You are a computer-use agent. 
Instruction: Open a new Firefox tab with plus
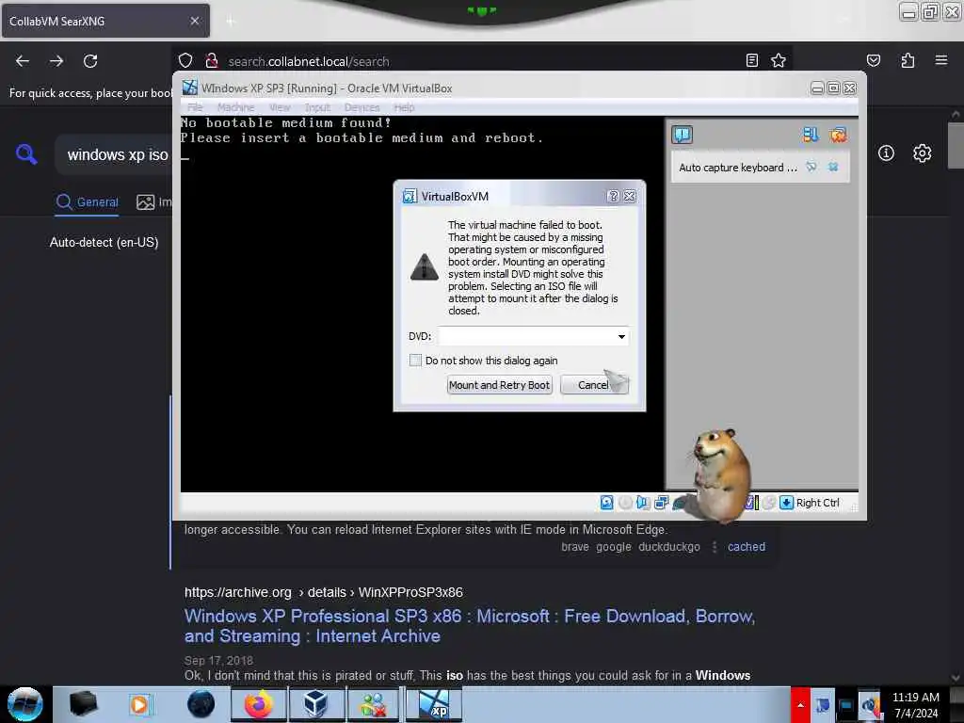(231, 22)
